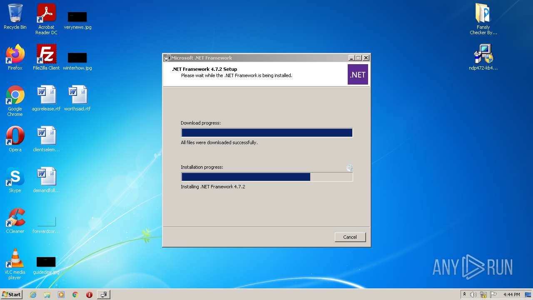Open Fansly Checker folder icon

pos(483,19)
